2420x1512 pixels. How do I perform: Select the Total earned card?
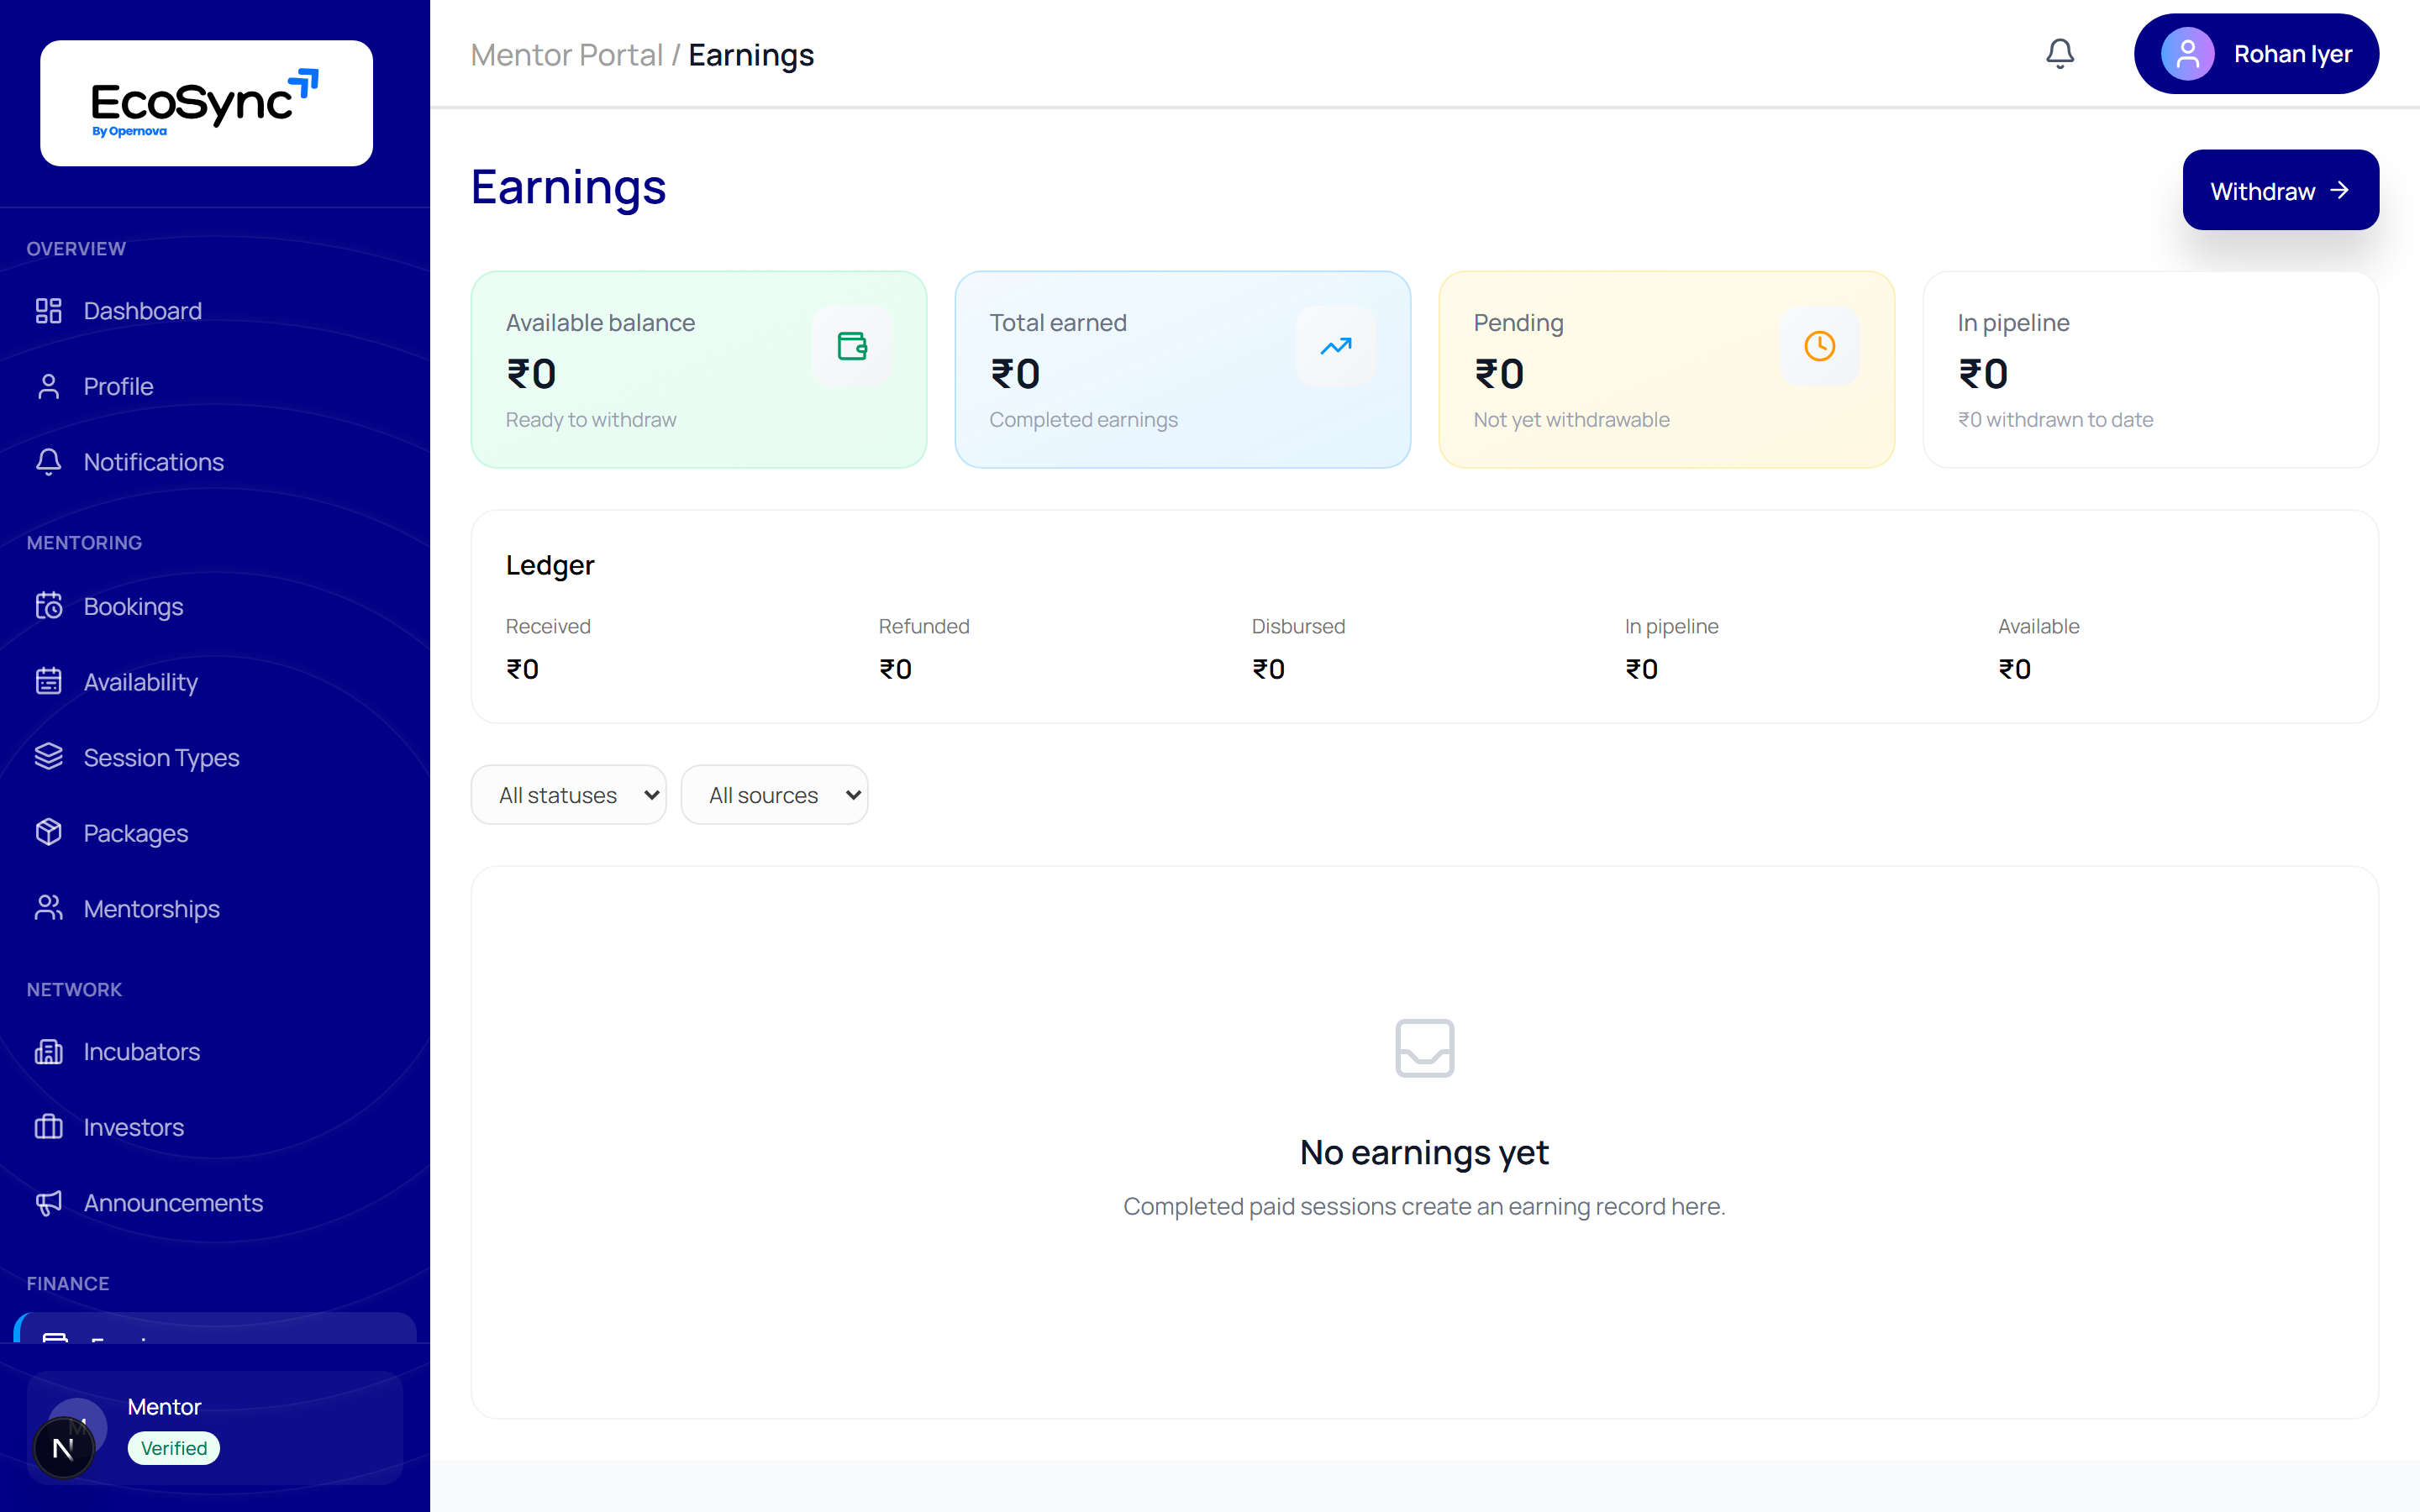pyautogui.click(x=1183, y=369)
